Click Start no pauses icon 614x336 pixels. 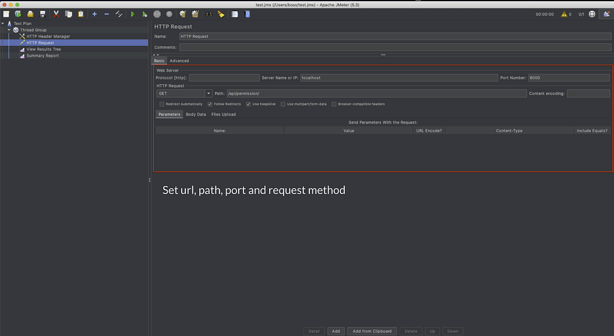[x=145, y=14]
